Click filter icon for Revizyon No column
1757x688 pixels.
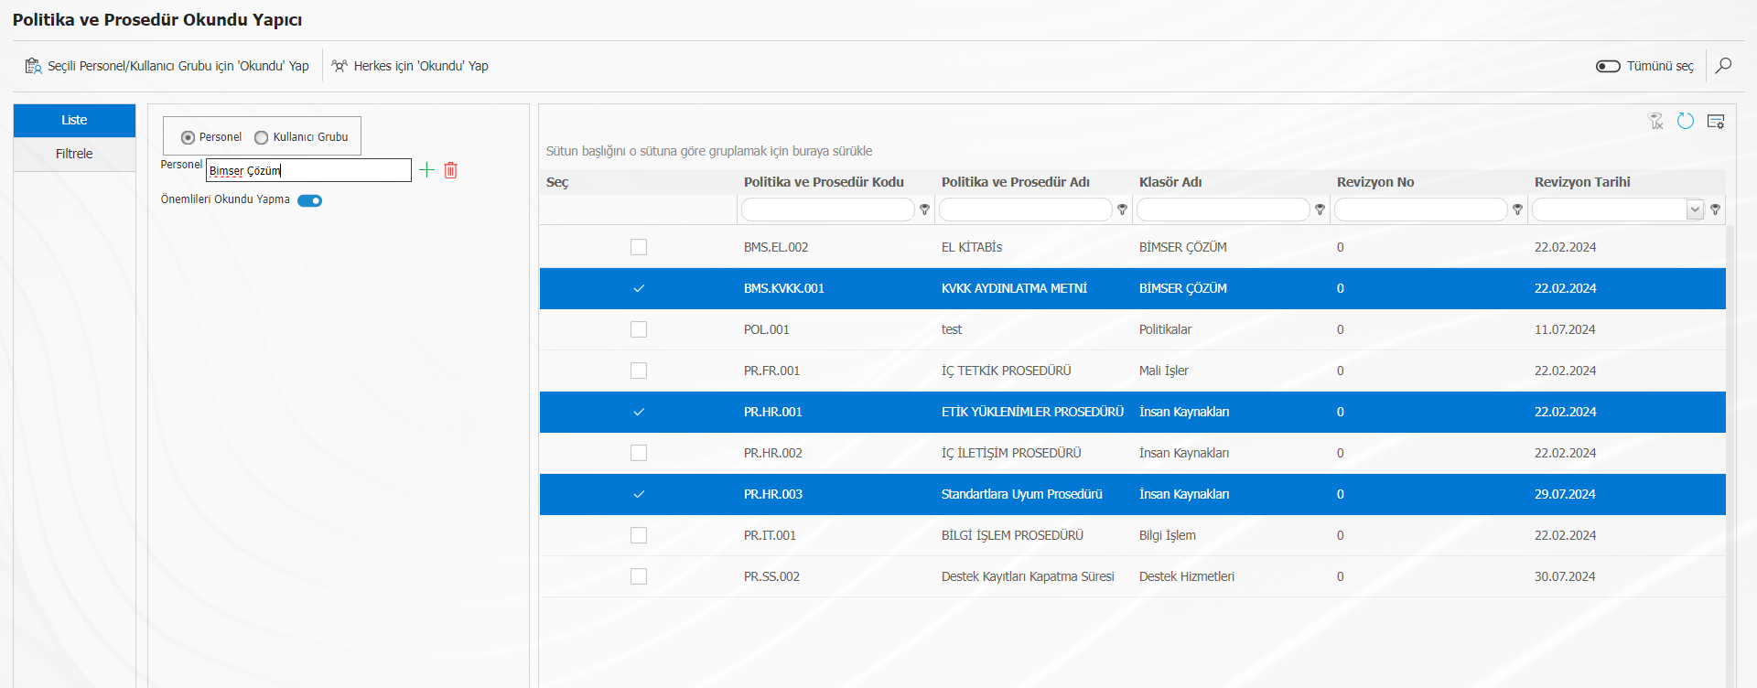point(1517,210)
